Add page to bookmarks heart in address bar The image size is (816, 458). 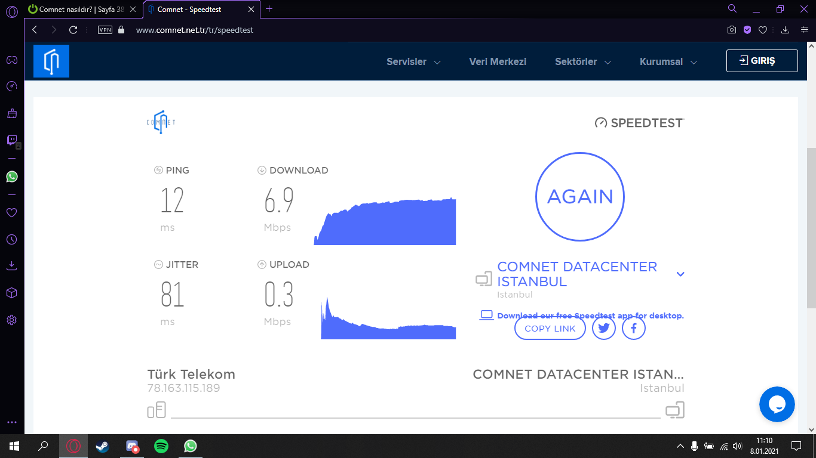(763, 30)
